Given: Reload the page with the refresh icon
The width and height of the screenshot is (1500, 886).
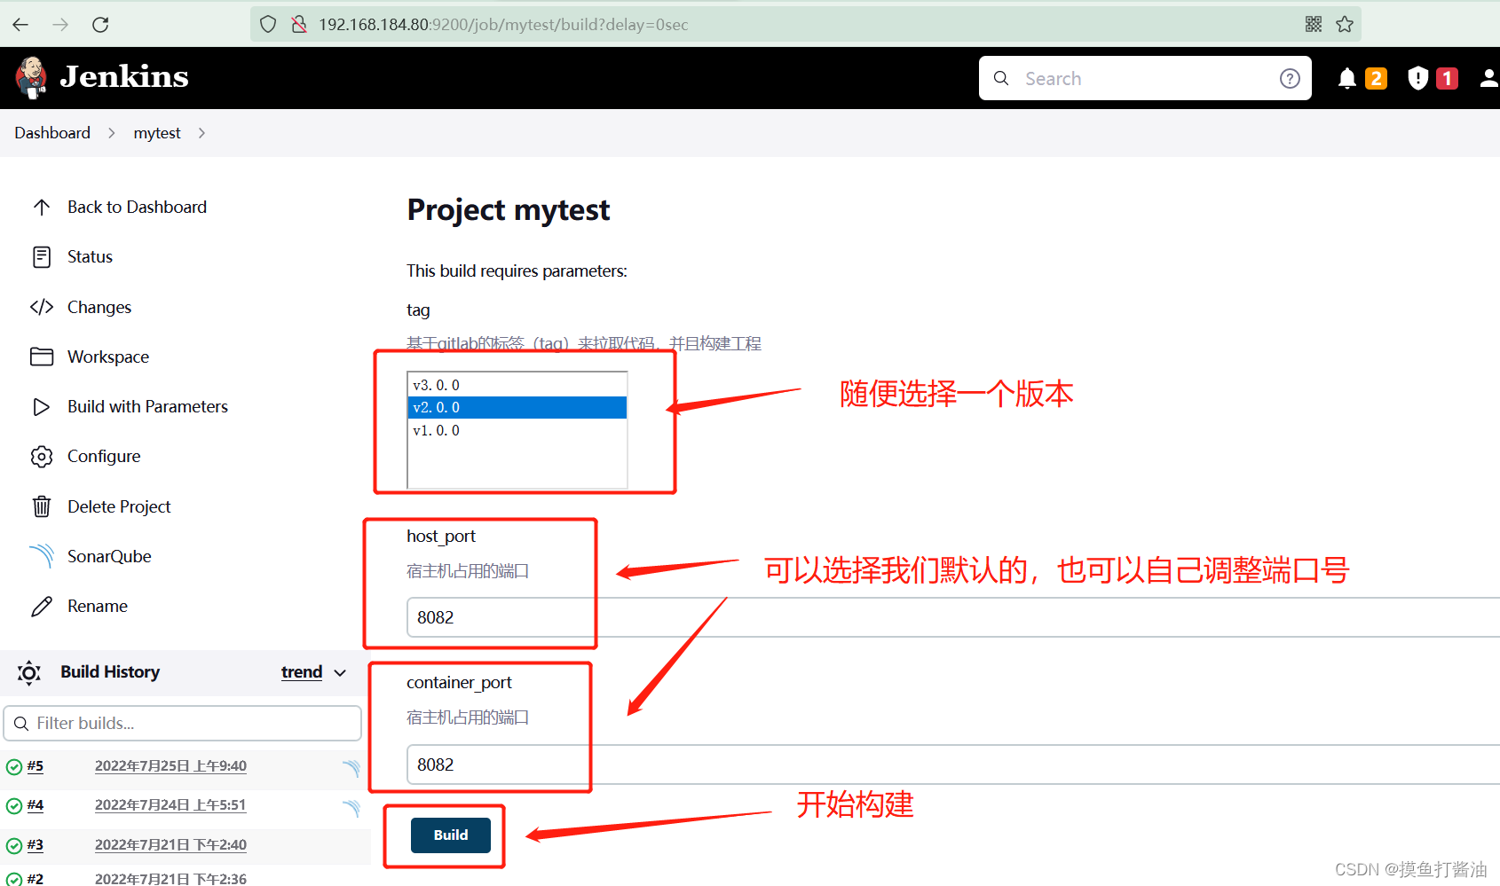Looking at the screenshot, I should pyautogui.click(x=100, y=25).
